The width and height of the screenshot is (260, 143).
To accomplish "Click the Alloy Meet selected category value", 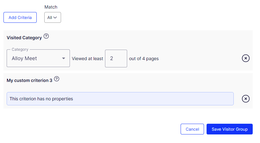I will tap(24, 58).
